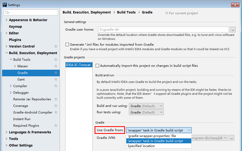This screenshot has width=242, height=151.
Task: Choose Specified location option
Action: 159,146
